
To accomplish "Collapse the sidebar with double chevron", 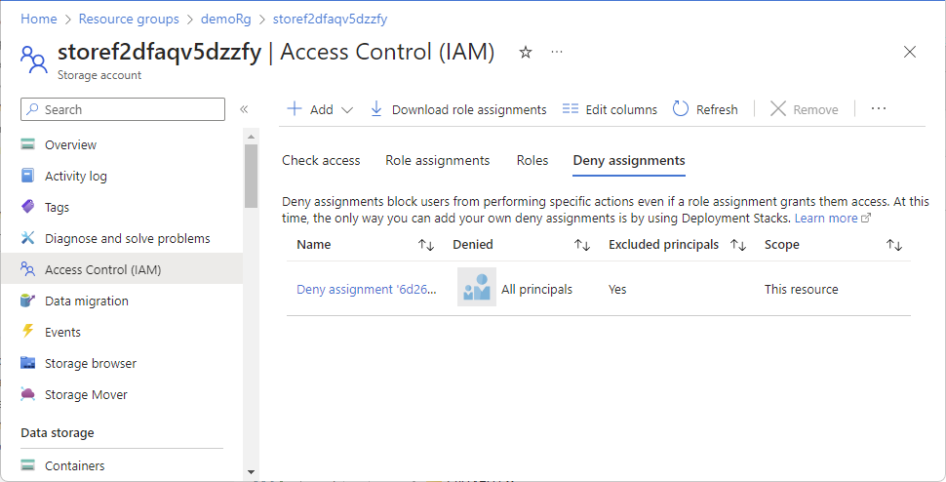I will (244, 109).
